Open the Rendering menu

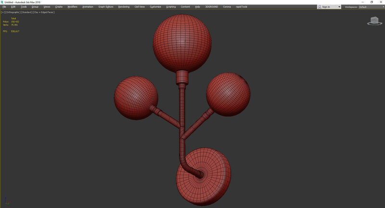pyautogui.click(x=124, y=7)
